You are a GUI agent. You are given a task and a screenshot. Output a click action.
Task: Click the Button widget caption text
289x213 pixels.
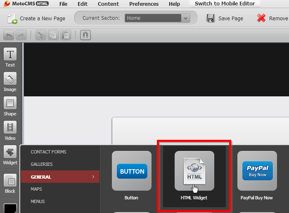(x=131, y=198)
